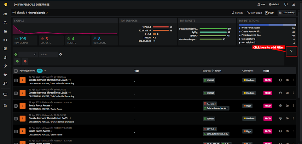Open the chat message icon in header
The width and height of the screenshot is (302, 144).
[x=286, y=4]
